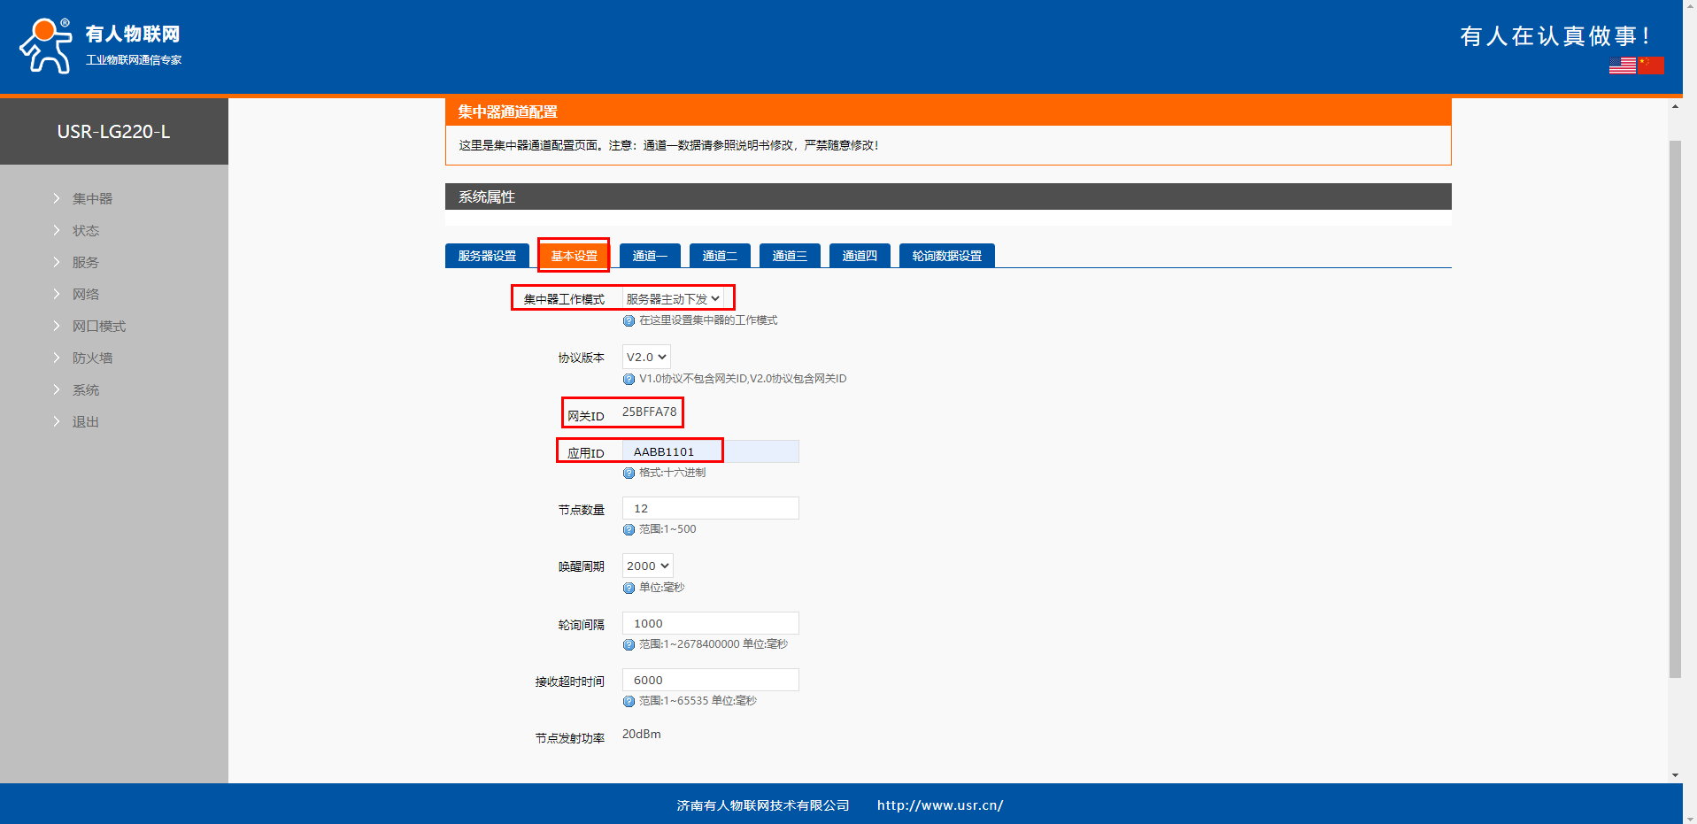Click the 应用ID input field
1697x824 pixels.
[x=710, y=452]
